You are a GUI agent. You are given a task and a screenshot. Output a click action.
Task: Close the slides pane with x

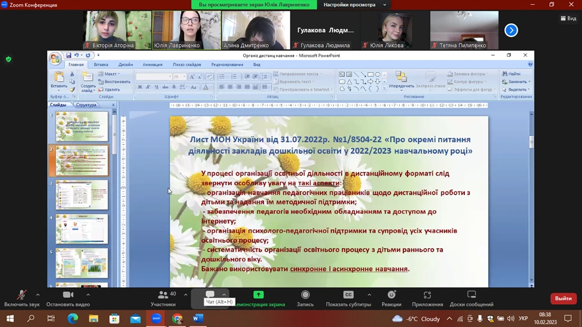click(x=113, y=105)
